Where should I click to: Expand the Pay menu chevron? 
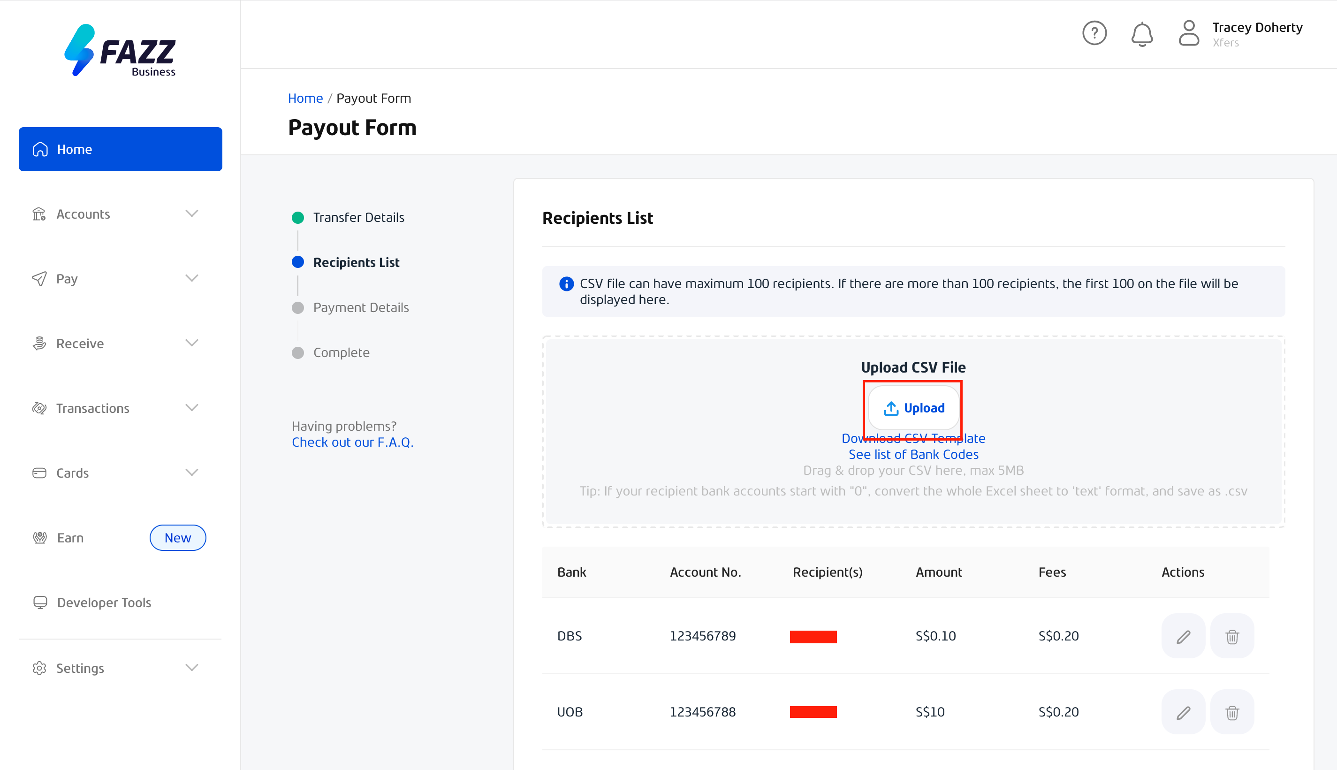point(192,278)
